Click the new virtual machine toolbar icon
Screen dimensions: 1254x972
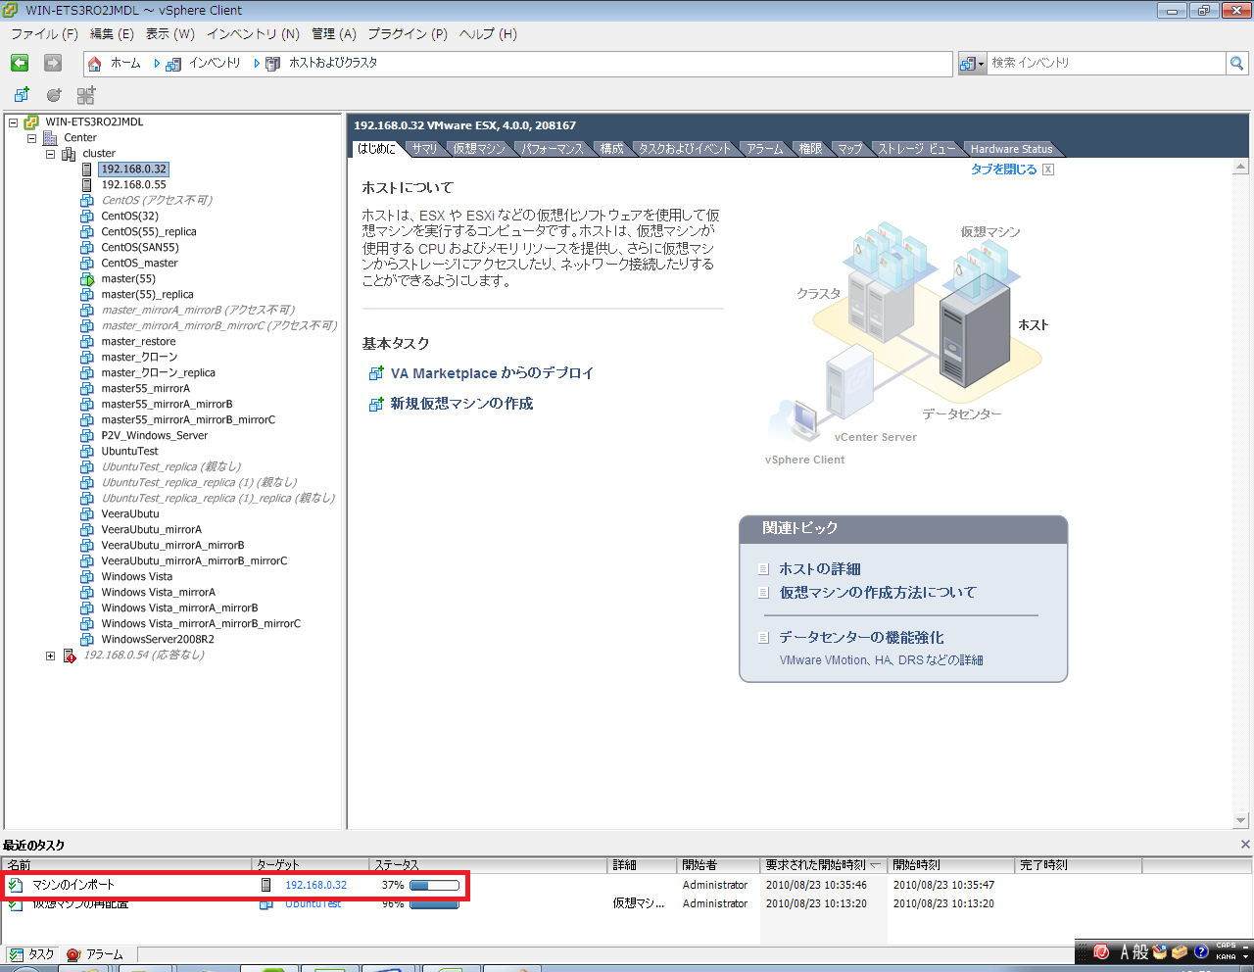coord(22,95)
